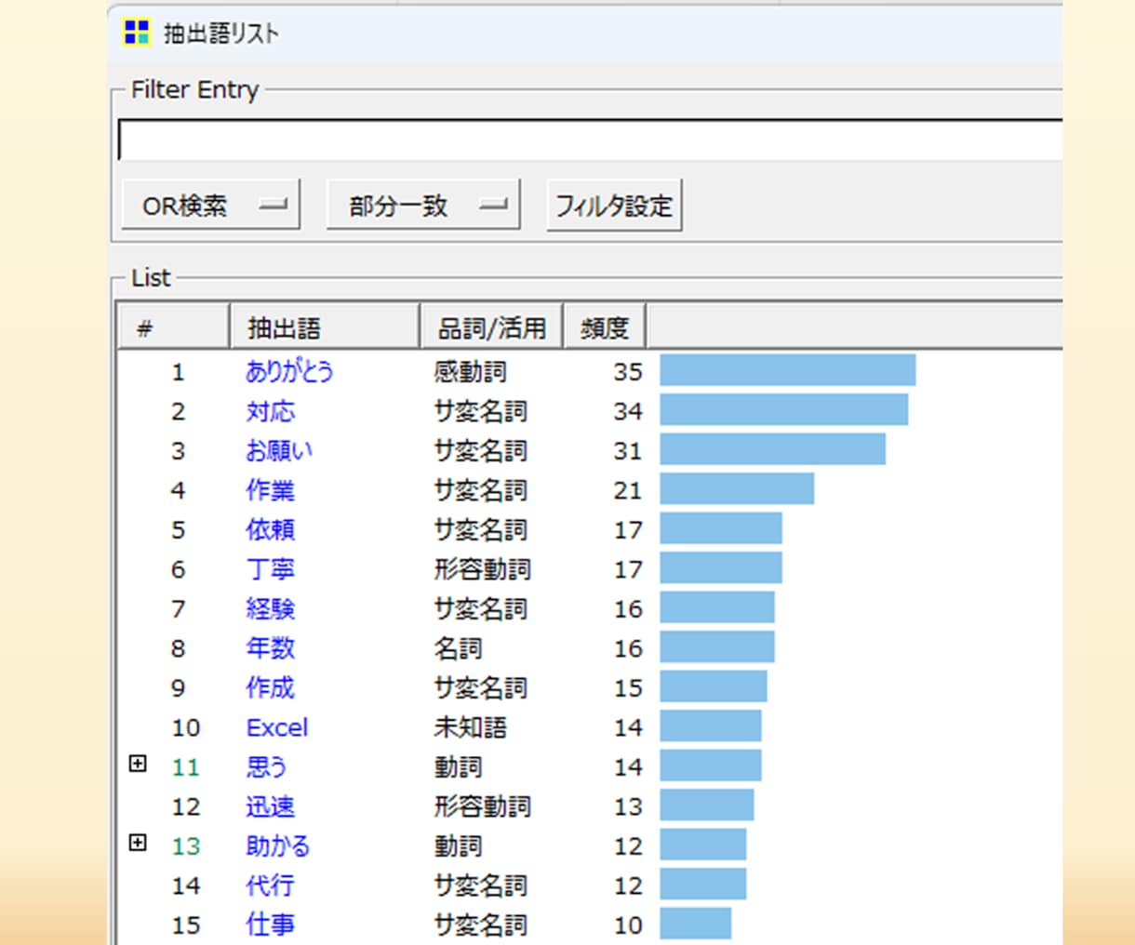Select the word 迅速
The width and height of the screenshot is (1135, 945).
click(x=270, y=806)
